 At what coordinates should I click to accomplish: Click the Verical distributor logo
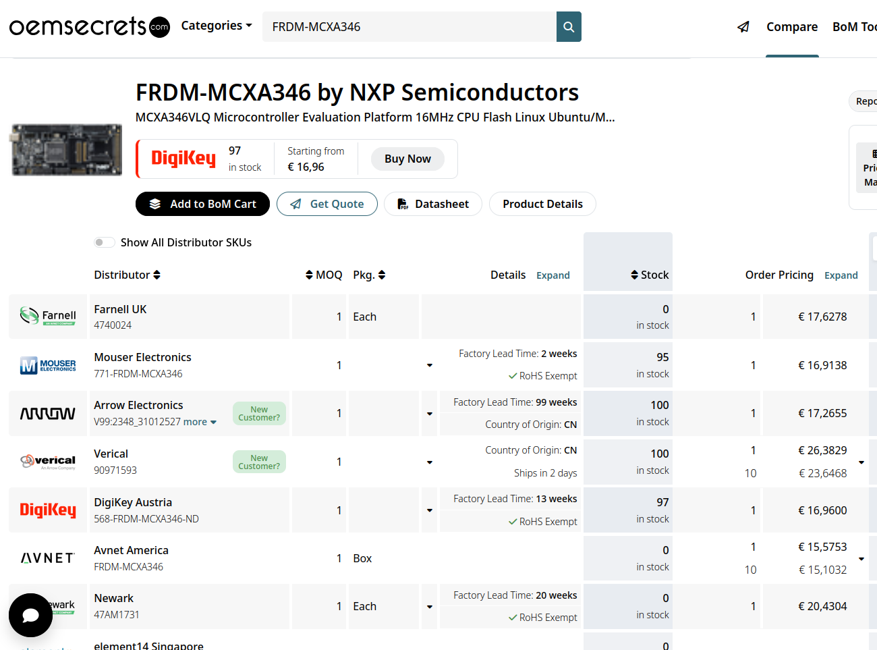pos(48,462)
